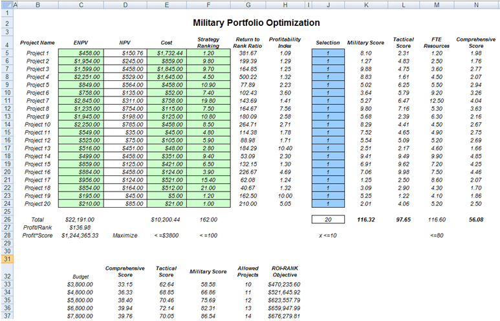Click the <=$3800 cost constraint

[x=166, y=236]
